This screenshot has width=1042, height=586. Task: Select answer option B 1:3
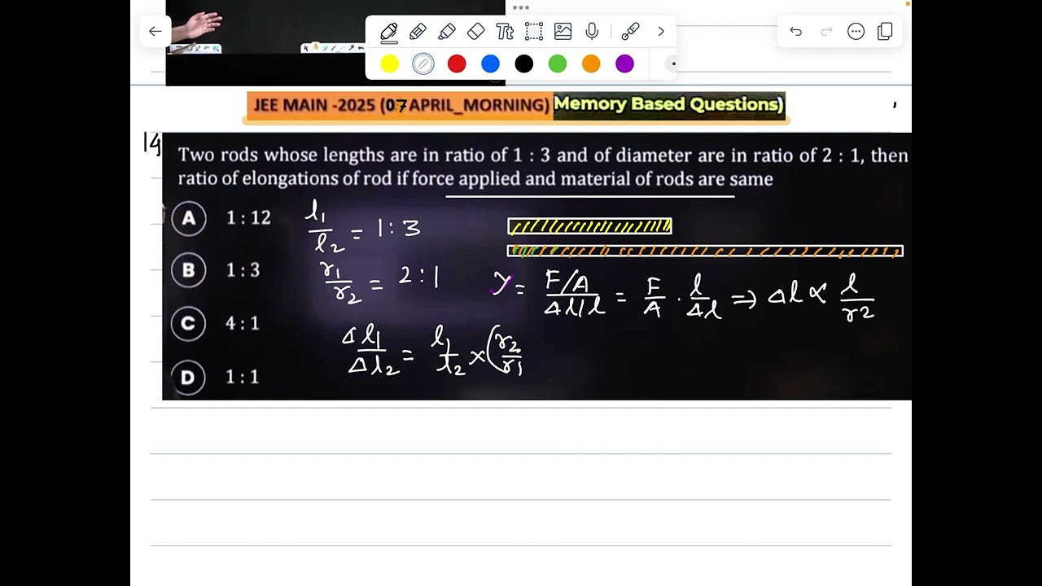[217, 270]
